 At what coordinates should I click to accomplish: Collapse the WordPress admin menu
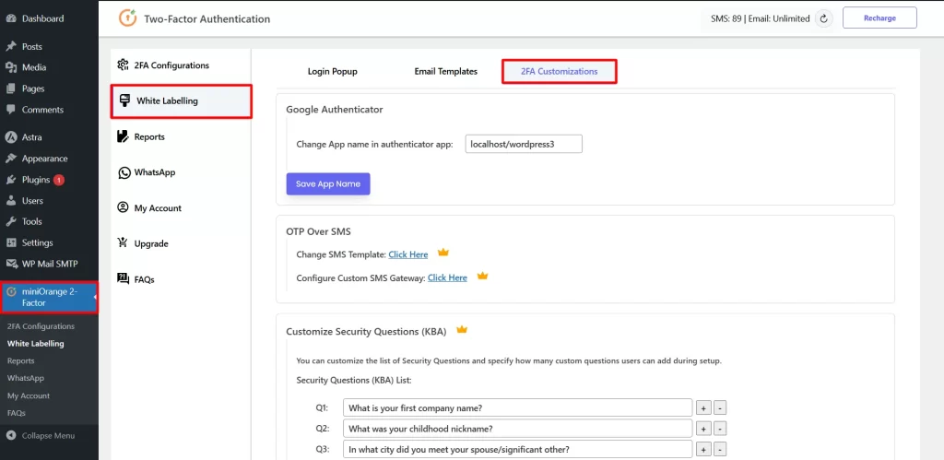[x=41, y=436]
